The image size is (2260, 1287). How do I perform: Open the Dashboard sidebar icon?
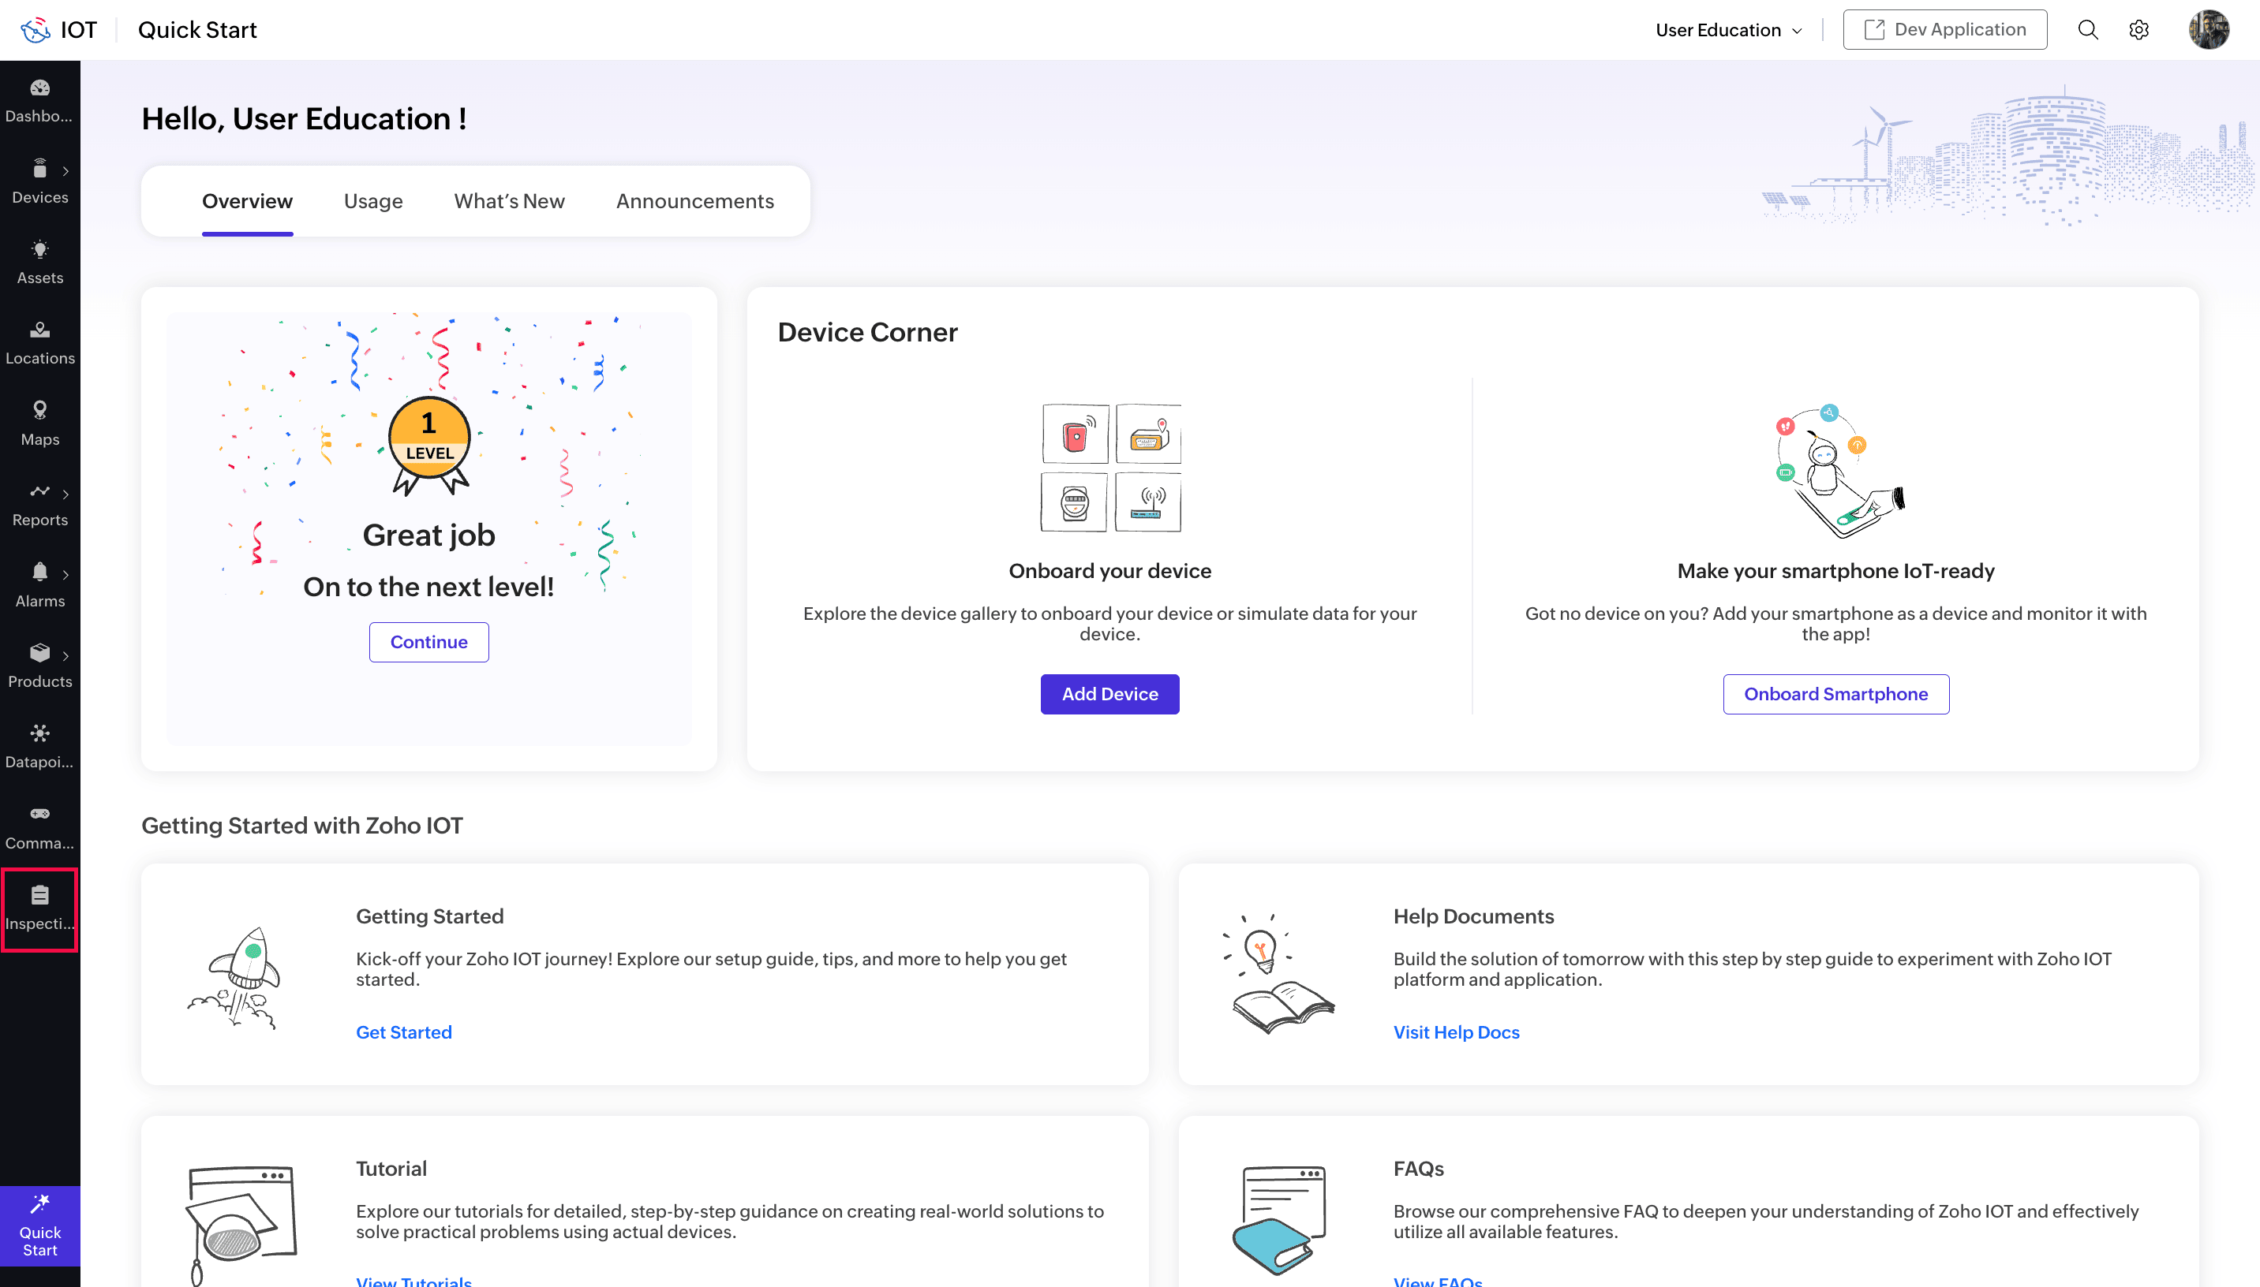[x=39, y=100]
